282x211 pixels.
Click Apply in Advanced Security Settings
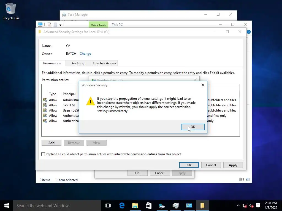(233, 165)
